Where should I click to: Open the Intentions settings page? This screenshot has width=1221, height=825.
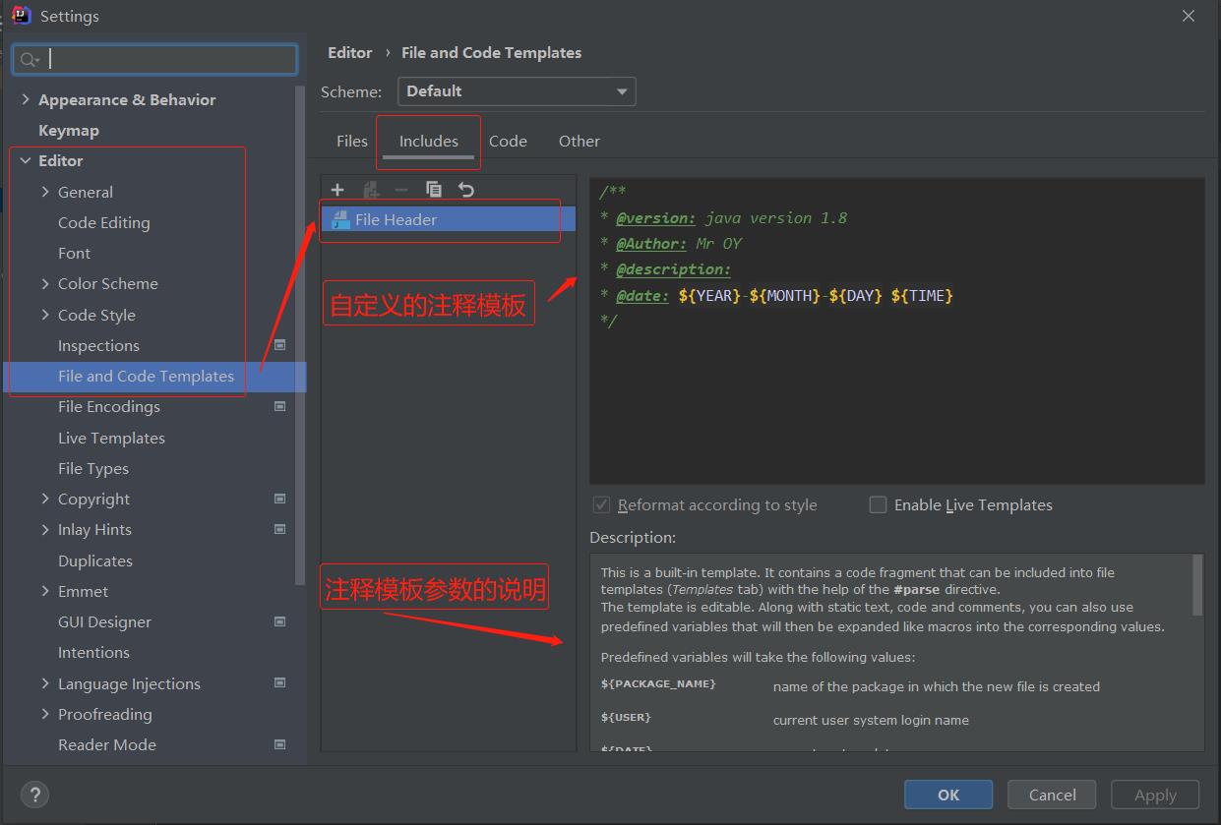point(93,652)
